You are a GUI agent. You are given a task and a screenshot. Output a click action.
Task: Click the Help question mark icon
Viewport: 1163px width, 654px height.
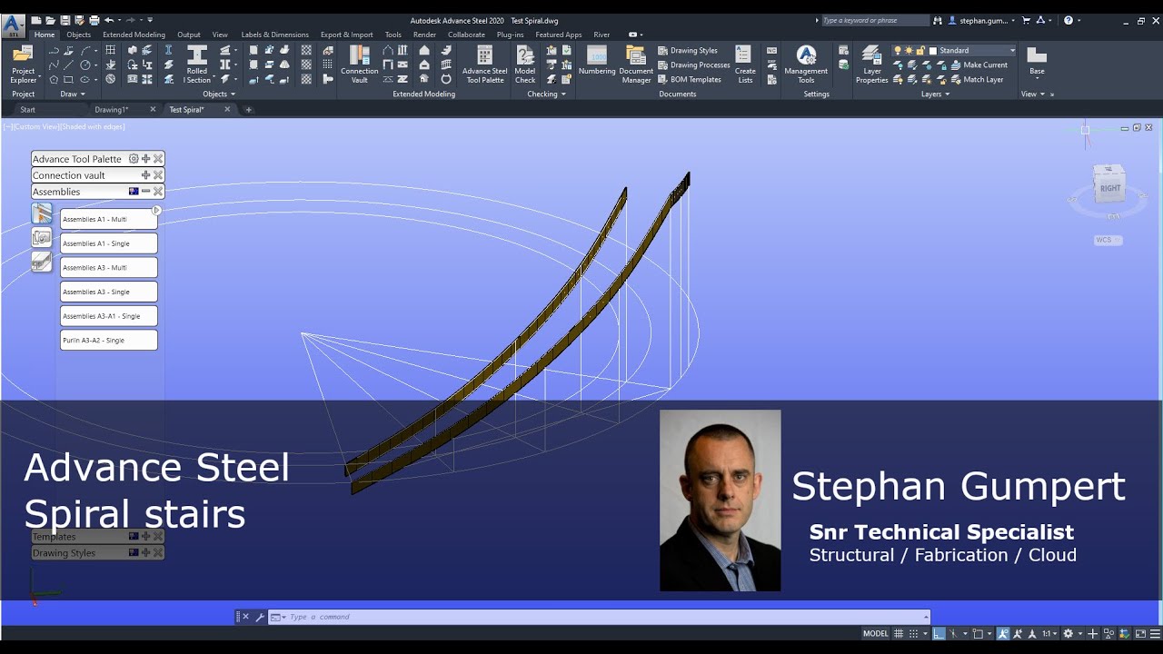tap(1069, 20)
